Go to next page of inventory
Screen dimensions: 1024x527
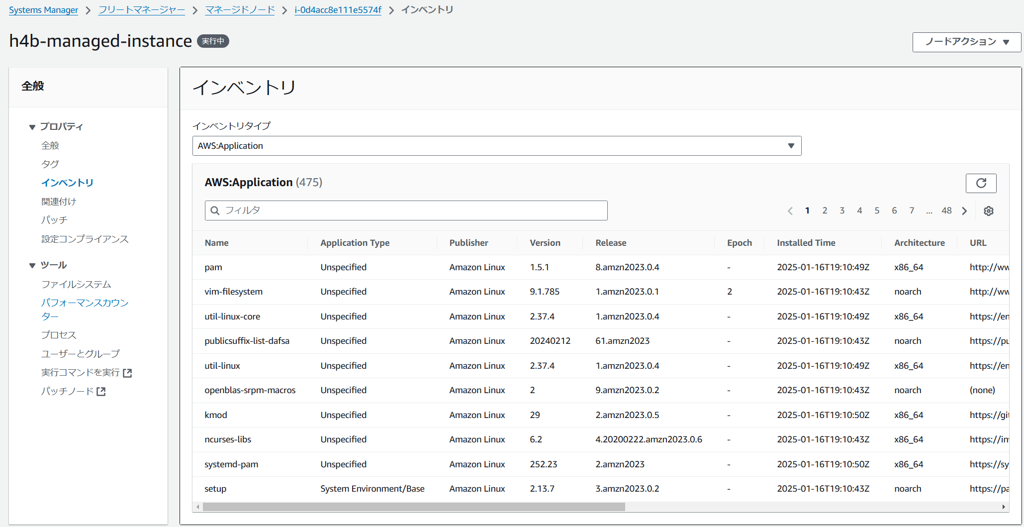pos(965,211)
